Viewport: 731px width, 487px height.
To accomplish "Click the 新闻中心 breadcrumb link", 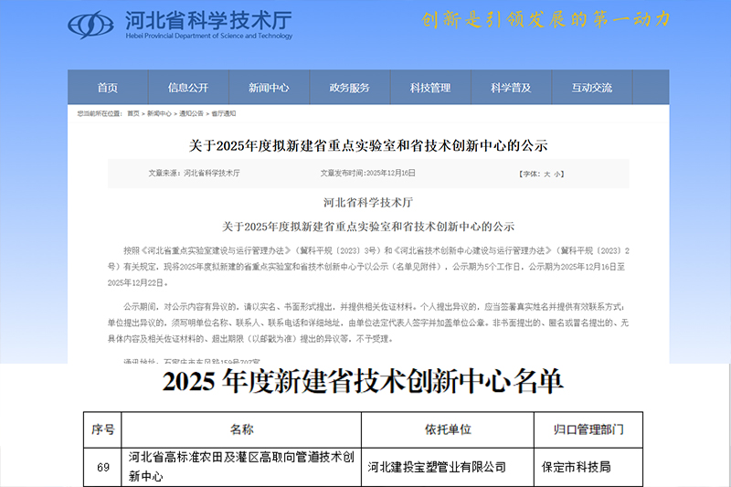I will pos(160,113).
